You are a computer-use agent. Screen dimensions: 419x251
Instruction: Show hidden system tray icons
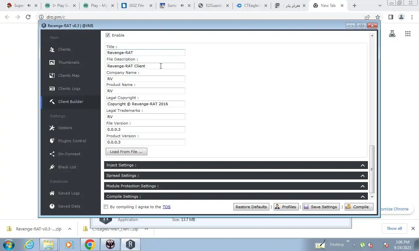(x=354, y=244)
